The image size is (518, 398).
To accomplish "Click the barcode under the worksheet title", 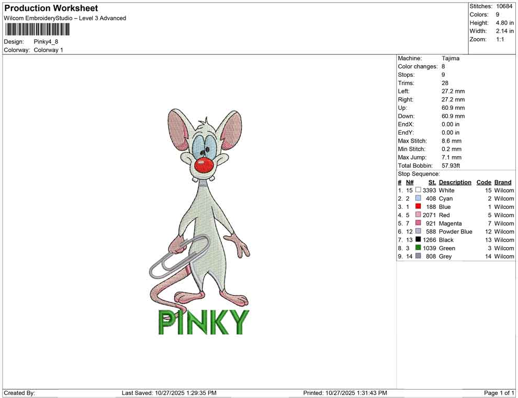I will tap(37, 30).
